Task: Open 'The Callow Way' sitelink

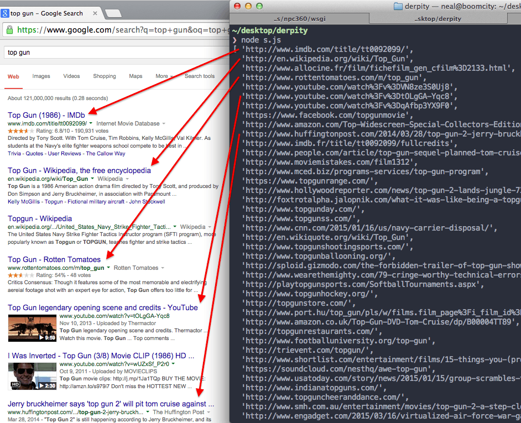Action: click(x=106, y=154)
